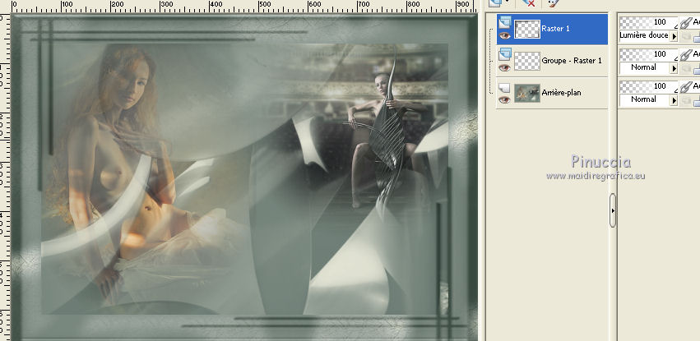Click Arrière-plan opacity slider
The image size is (700, 341).
[649, 86]
